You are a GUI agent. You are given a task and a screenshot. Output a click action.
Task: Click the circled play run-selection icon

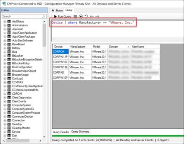point(81,16)
